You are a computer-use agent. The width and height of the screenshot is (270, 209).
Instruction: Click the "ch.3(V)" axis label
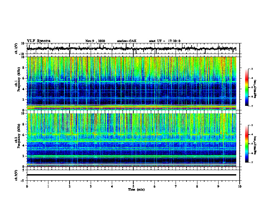16,175
